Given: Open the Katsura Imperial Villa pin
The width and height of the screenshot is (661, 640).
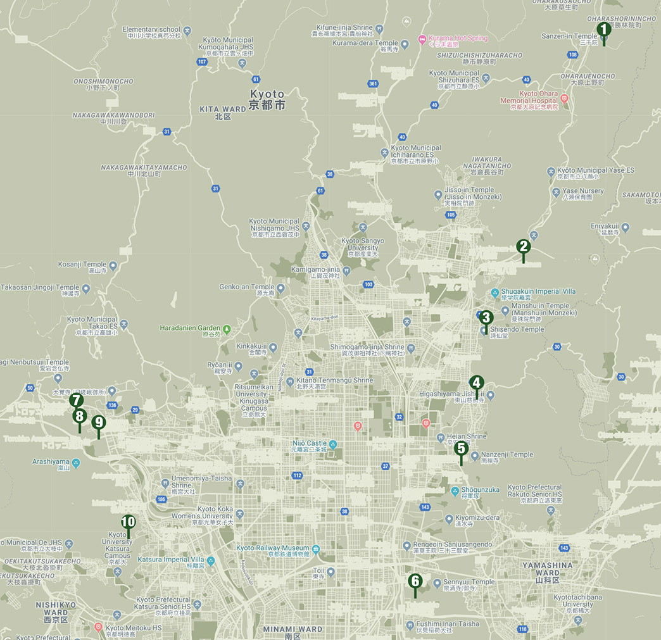Looking at the screenshot, I should point(211,561).
